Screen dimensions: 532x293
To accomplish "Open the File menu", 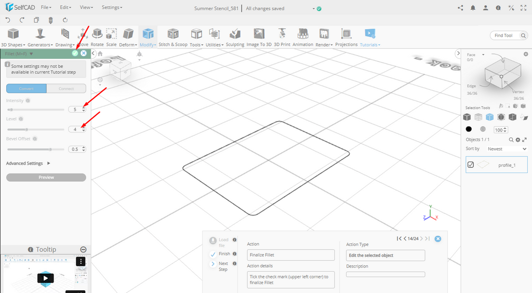I will [x=46, y=8].
